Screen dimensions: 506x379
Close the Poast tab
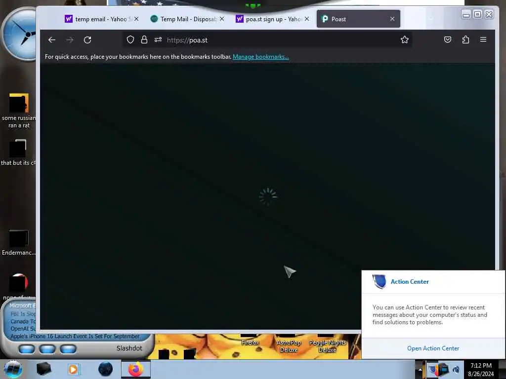click(392, 19)
